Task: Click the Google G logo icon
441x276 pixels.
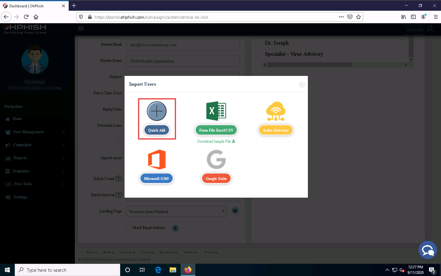Action: 216,159
